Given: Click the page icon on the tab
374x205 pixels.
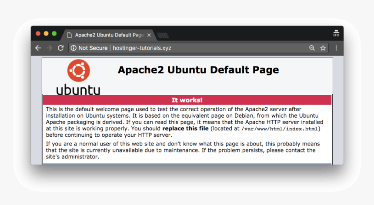Looking at the screenshot, I should tap(70, 35).
